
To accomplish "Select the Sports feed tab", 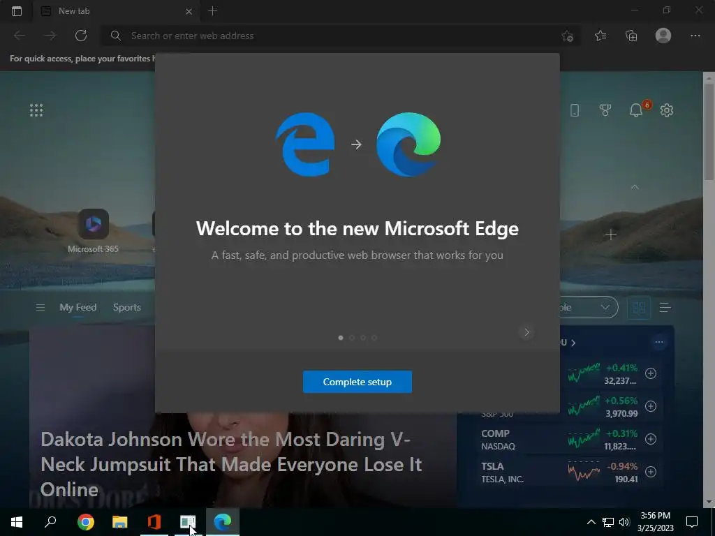I will tap(127, 308).
